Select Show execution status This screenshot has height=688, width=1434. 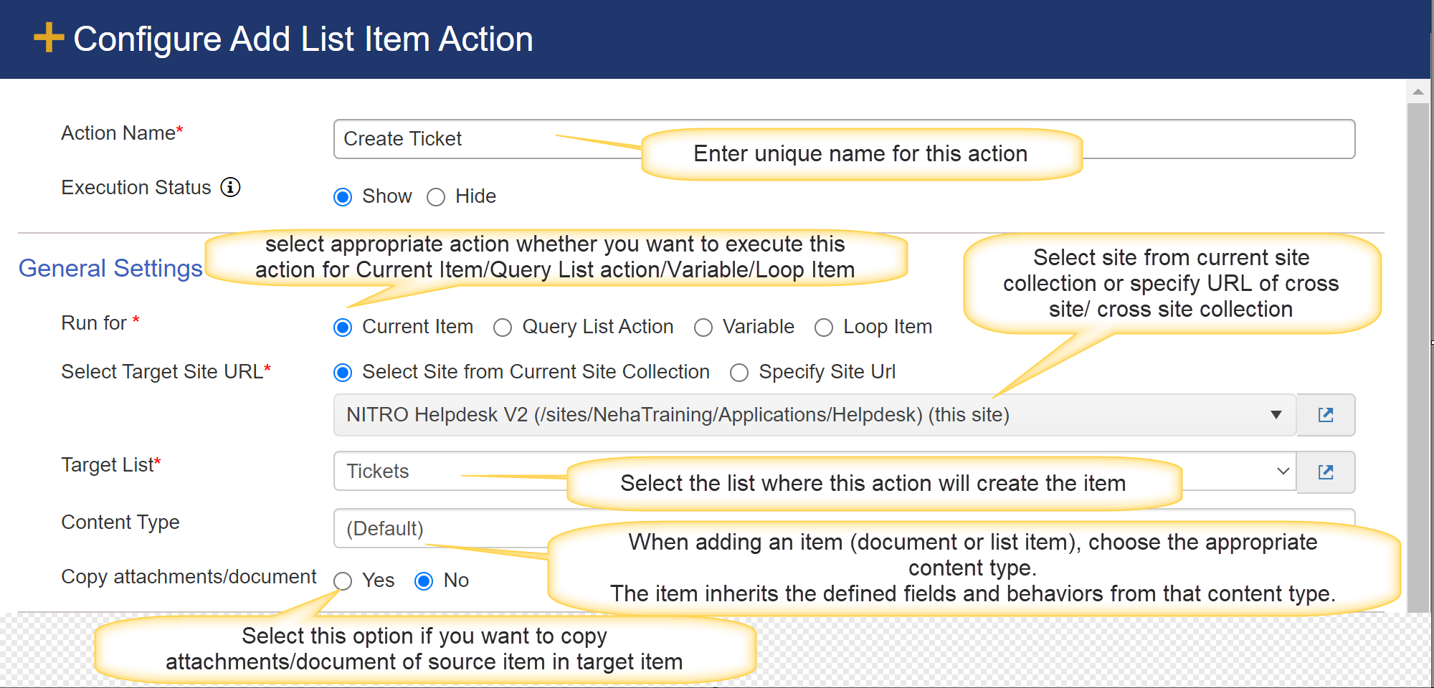pos(343,197)
